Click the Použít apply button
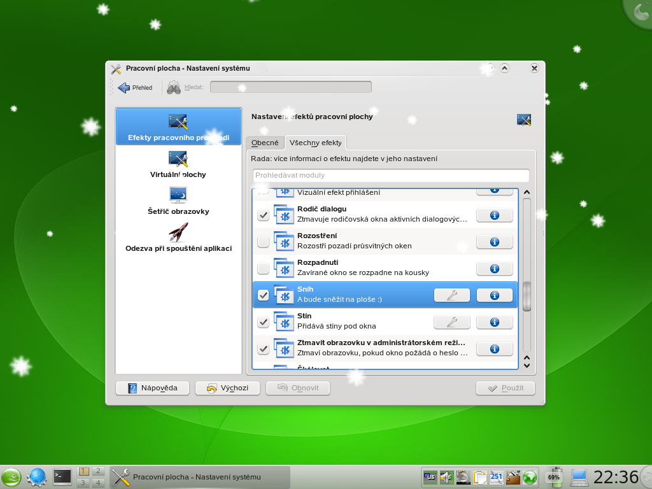 tap(505, 388)
